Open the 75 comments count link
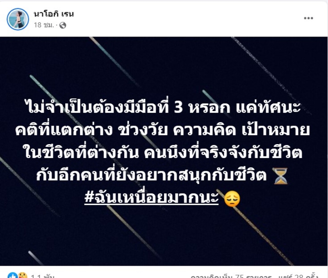The image size is (328, 278). point(231,276)
